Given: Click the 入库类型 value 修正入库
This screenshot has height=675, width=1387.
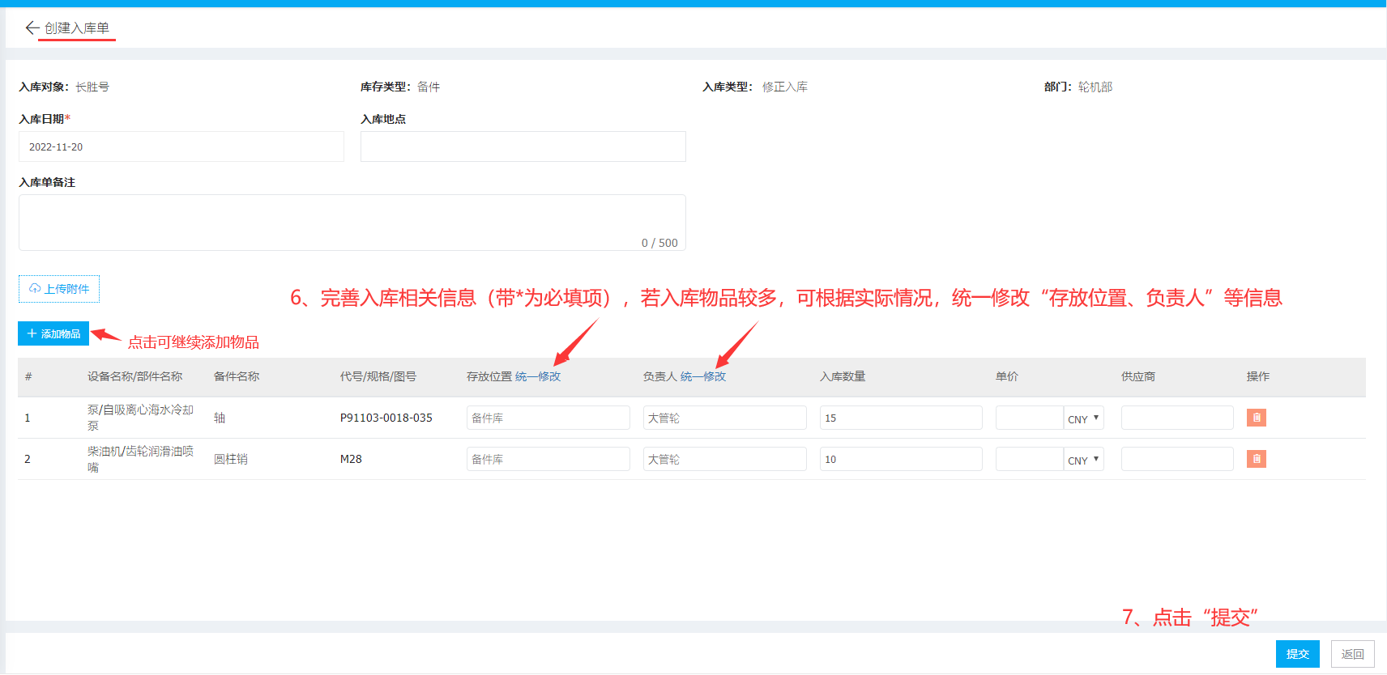Looking at the screenshot, I should point(785,87).
